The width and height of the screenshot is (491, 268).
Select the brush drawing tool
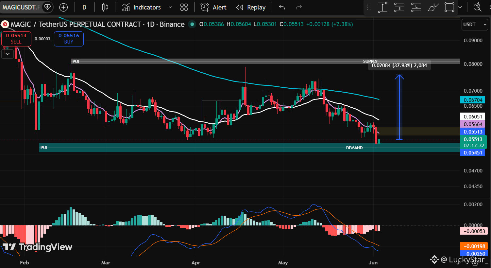click(x=433, y=7)
